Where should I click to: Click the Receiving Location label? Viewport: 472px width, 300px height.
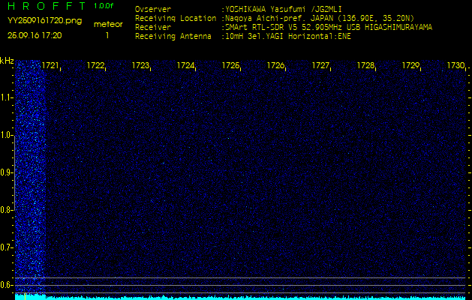click(176, 18)
